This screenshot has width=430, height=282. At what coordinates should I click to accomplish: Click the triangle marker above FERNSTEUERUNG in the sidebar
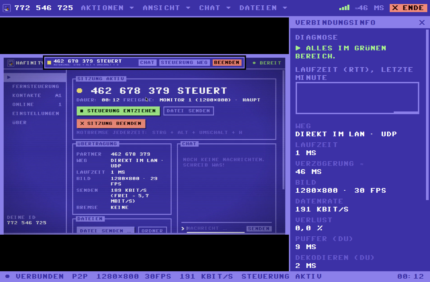pyautogui.click(x=9, y=77)
